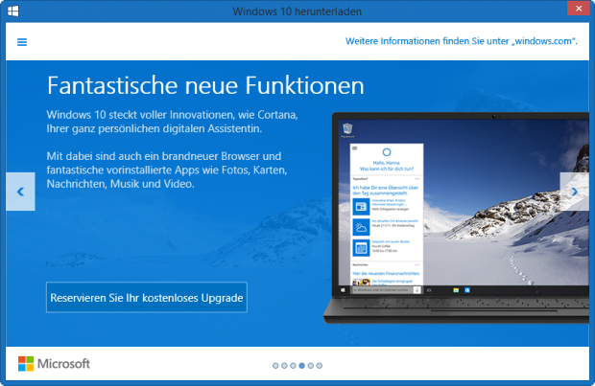Click the title Windows 10 herunterladen

(297, 11)
